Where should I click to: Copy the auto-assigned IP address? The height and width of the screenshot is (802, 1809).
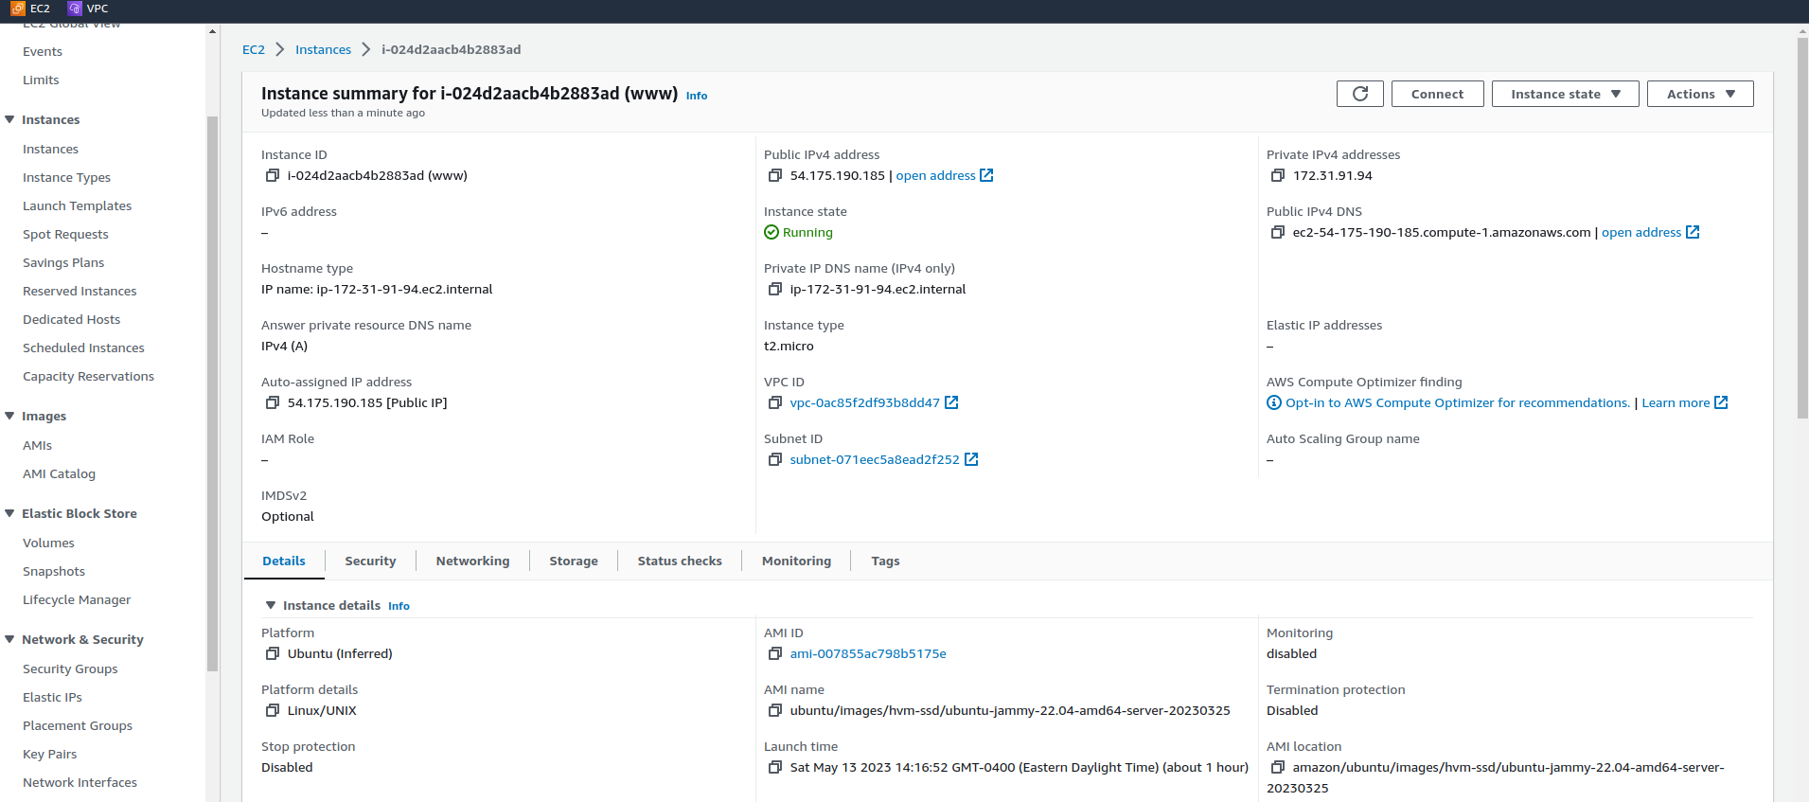pos(273,402)
